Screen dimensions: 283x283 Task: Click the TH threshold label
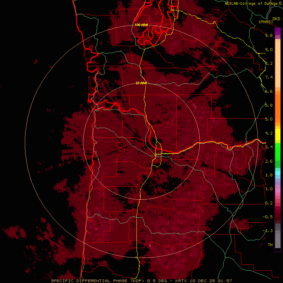(x=270, y=245)
